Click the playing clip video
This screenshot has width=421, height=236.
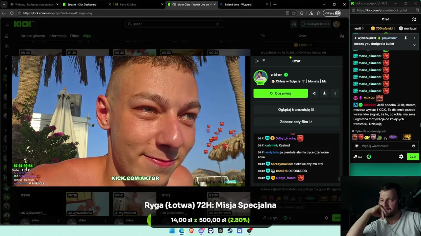point(129,121)
